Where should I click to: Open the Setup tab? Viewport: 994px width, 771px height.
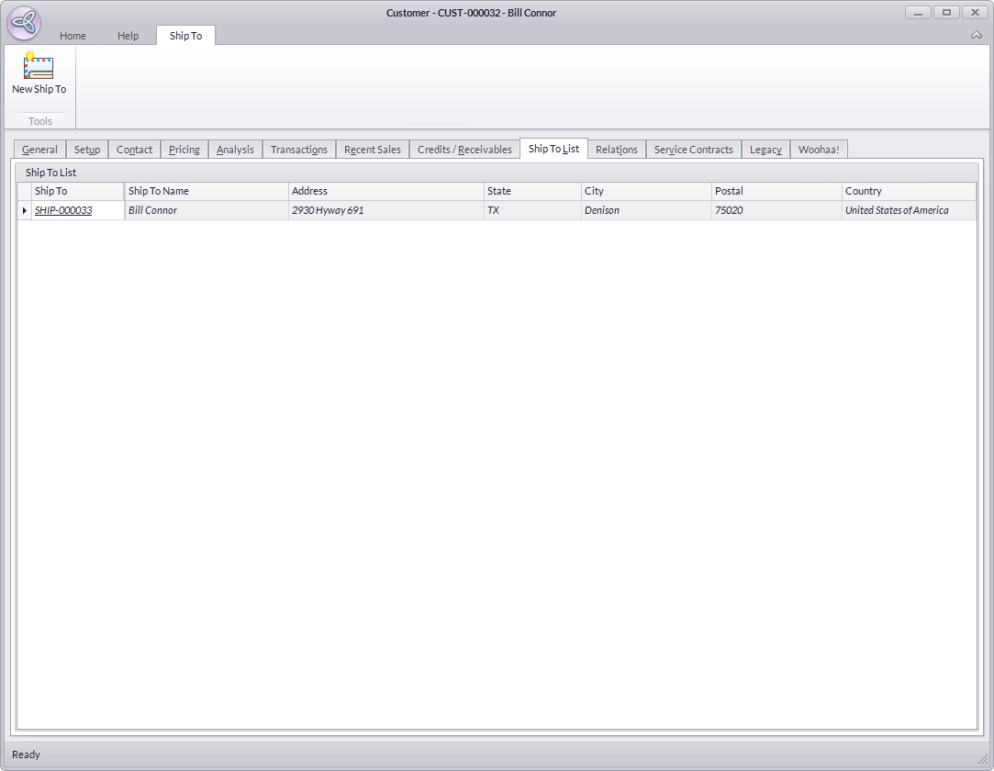87,150
